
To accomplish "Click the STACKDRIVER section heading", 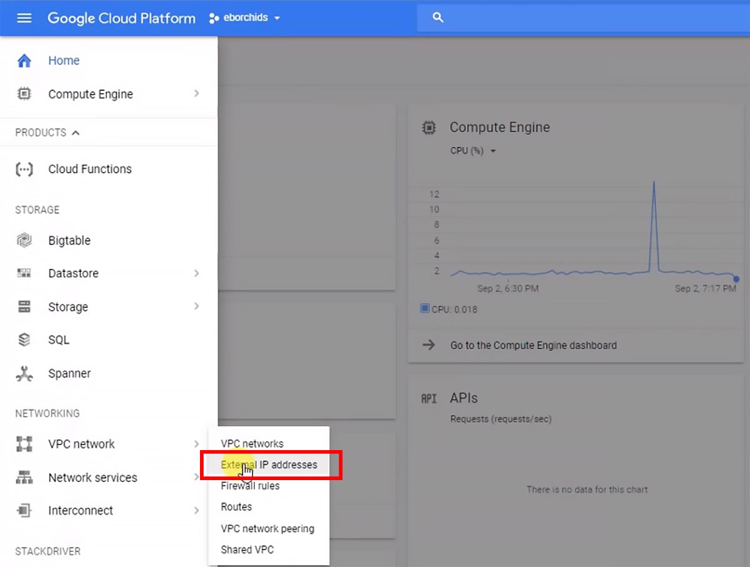I will point(48,551).
